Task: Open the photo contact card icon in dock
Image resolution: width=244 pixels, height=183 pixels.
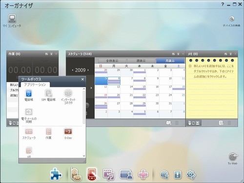Action: [x=126, y=175]
